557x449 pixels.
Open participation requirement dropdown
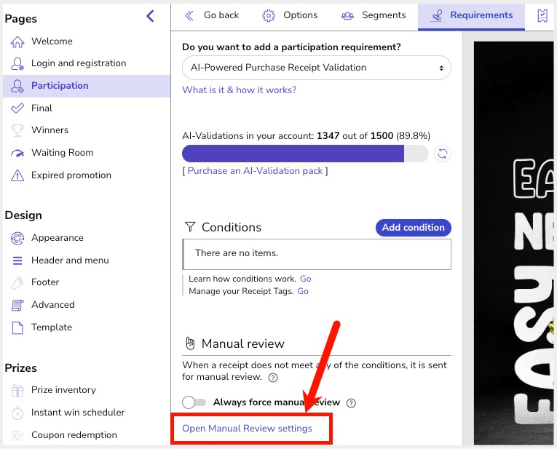[x=316, y=68]
